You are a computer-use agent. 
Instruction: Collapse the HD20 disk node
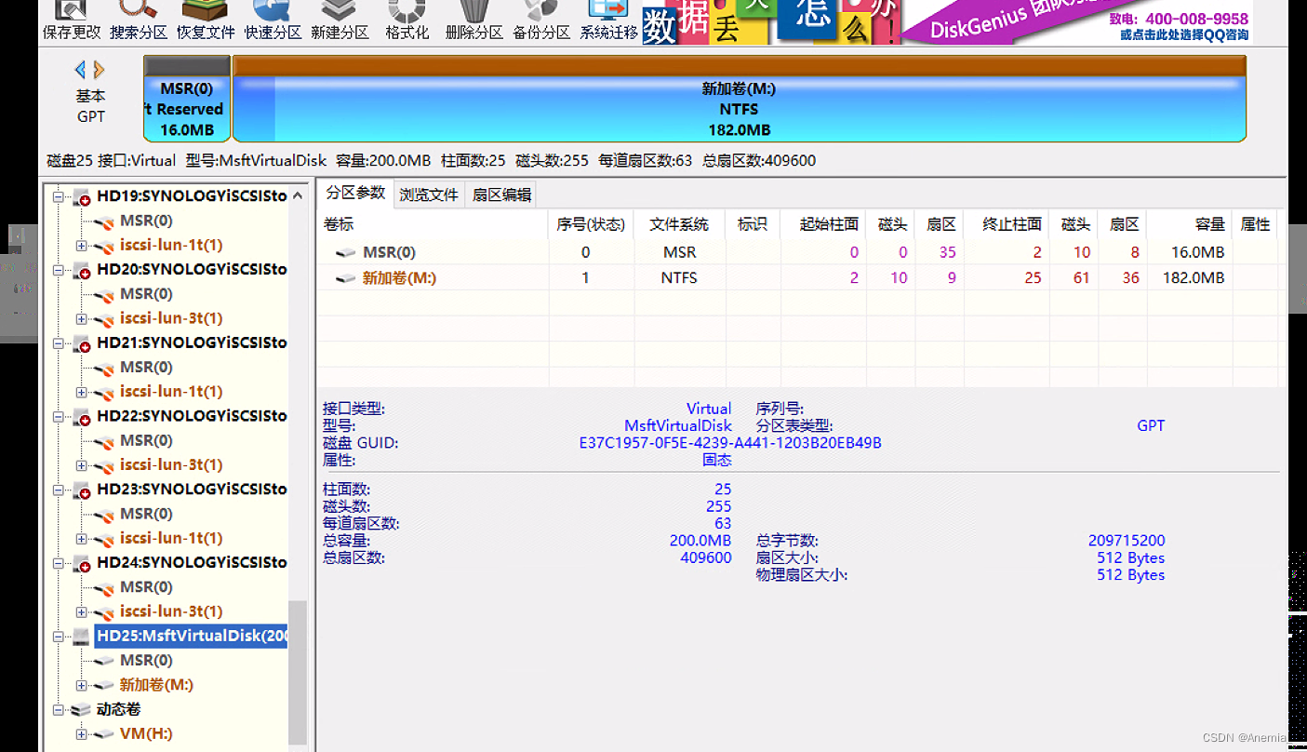pyautogui.click(x=58, y=270)
